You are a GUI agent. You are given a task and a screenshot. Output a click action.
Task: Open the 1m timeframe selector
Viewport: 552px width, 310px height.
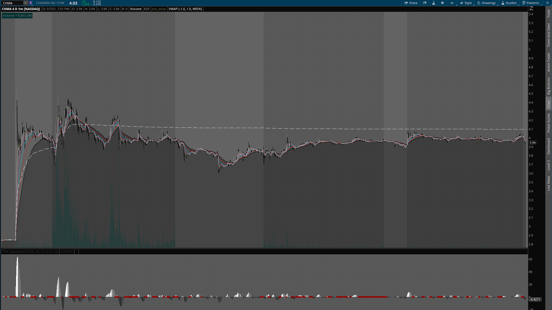tap(452, 3)
